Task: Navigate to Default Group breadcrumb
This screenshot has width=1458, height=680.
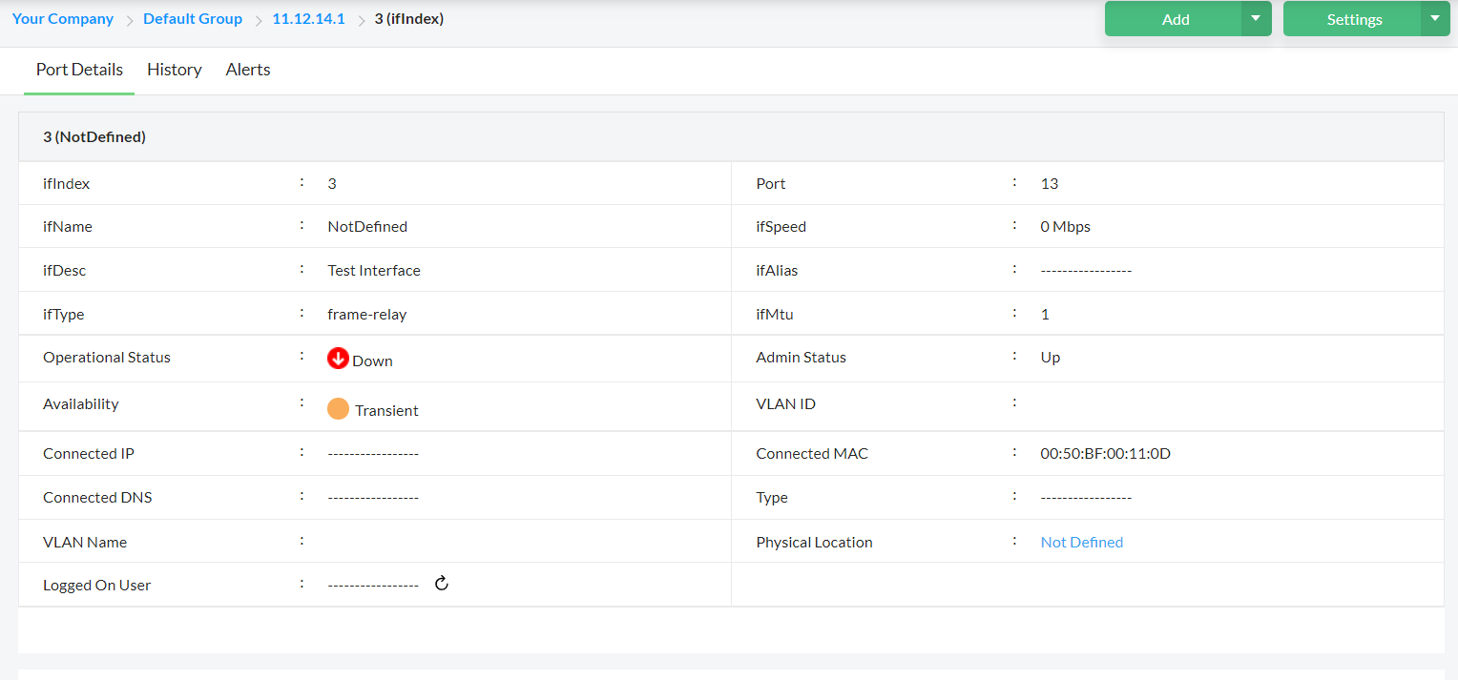Action: click(x=193, y=19)
